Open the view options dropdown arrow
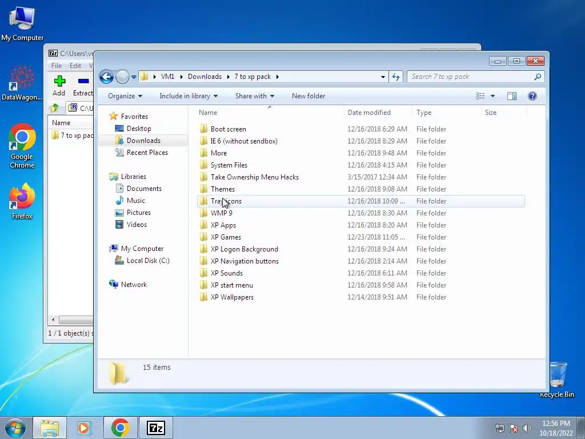 tap(492, 96)
